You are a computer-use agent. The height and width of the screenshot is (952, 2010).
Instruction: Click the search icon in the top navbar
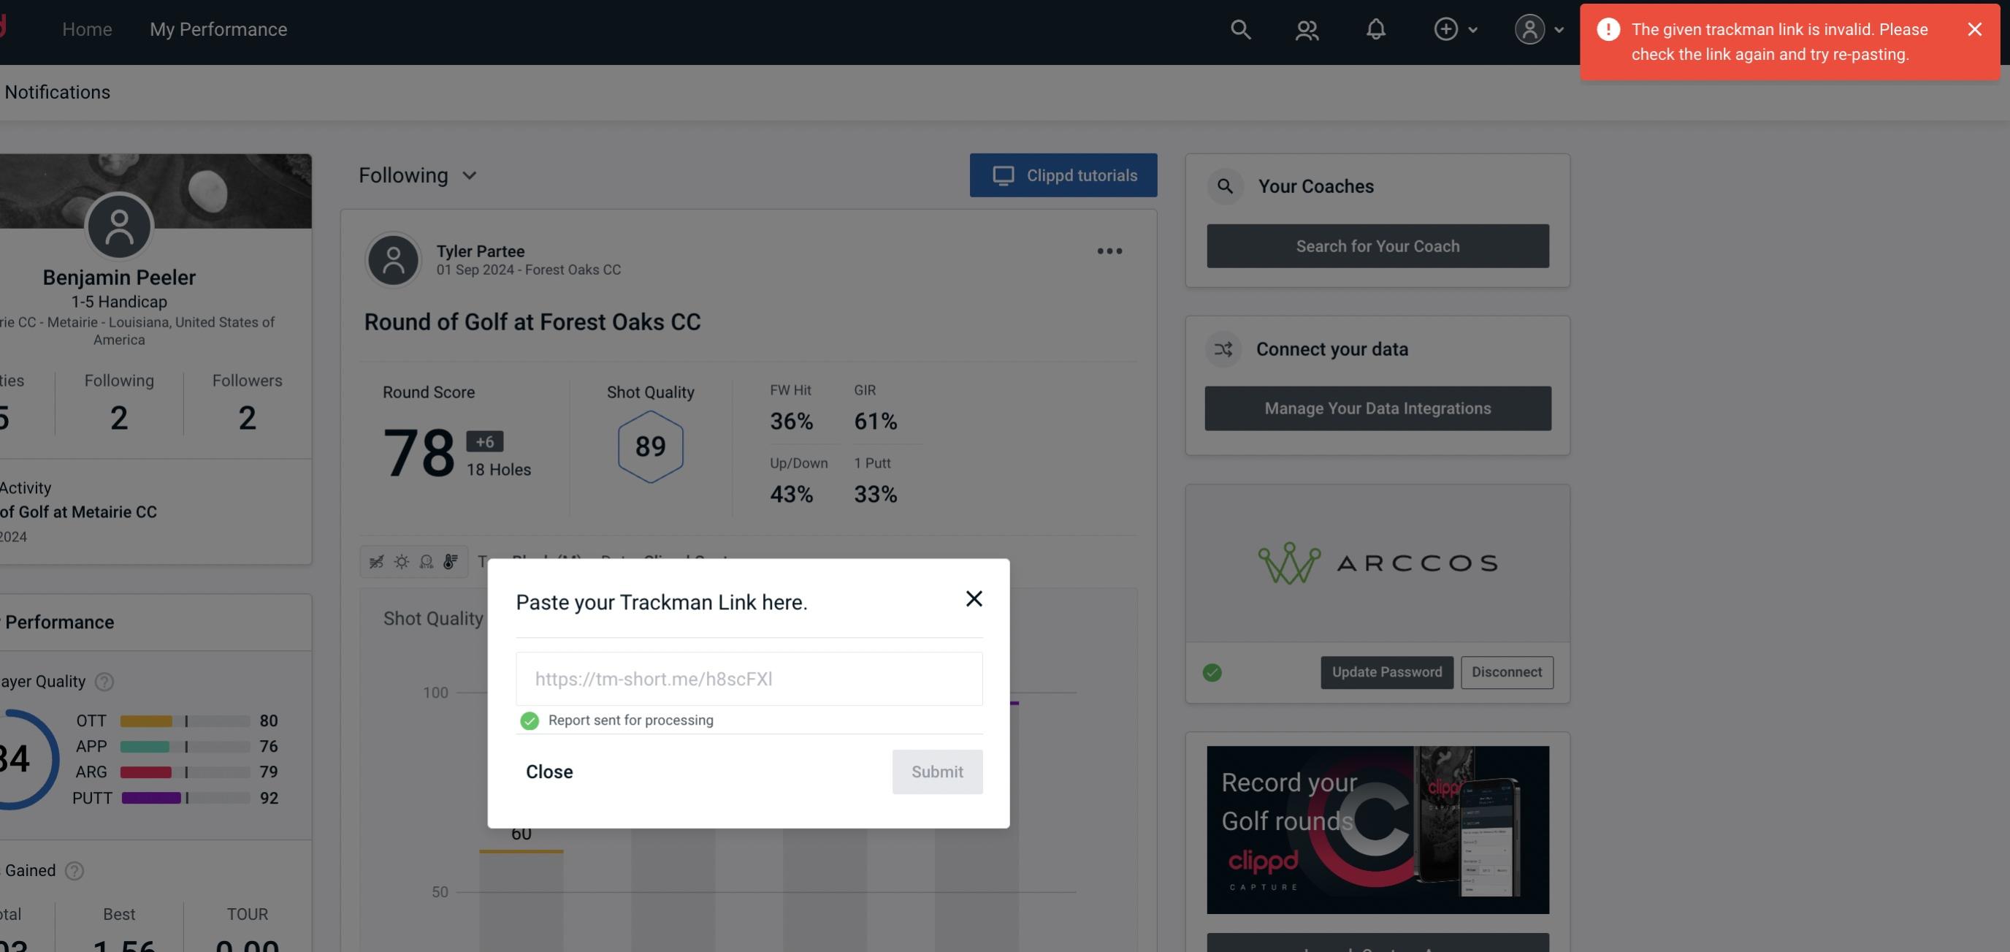[x=1238, y=28]
